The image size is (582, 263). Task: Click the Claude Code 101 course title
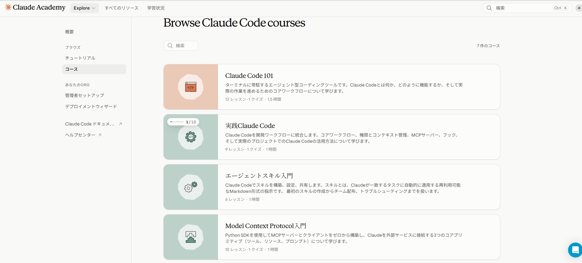249,76
